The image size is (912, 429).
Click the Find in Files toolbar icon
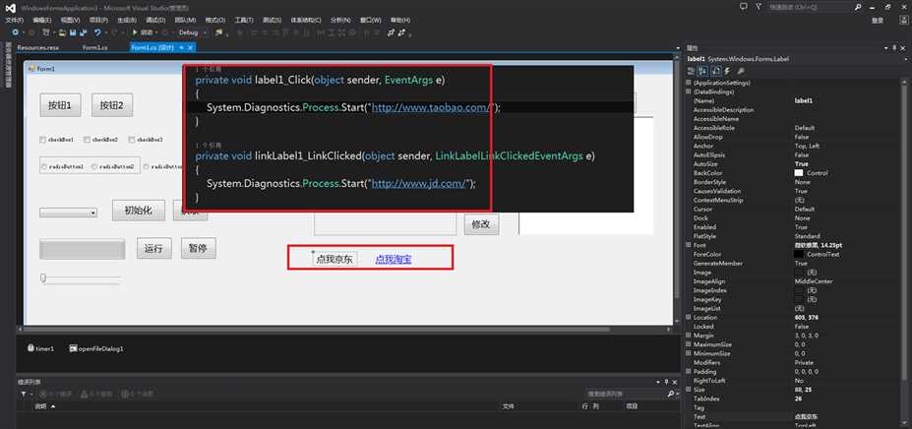pyautogui.click(x=218, y=32)
